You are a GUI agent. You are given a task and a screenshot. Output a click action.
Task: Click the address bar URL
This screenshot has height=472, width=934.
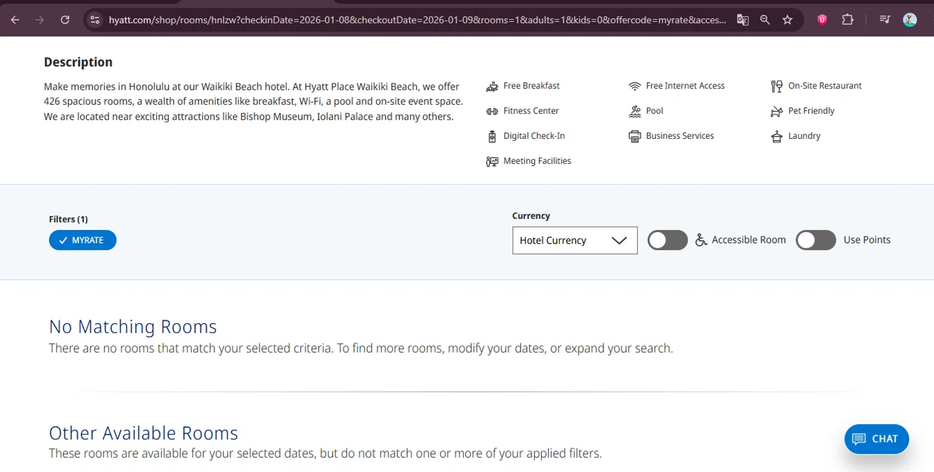click(417, 20)
